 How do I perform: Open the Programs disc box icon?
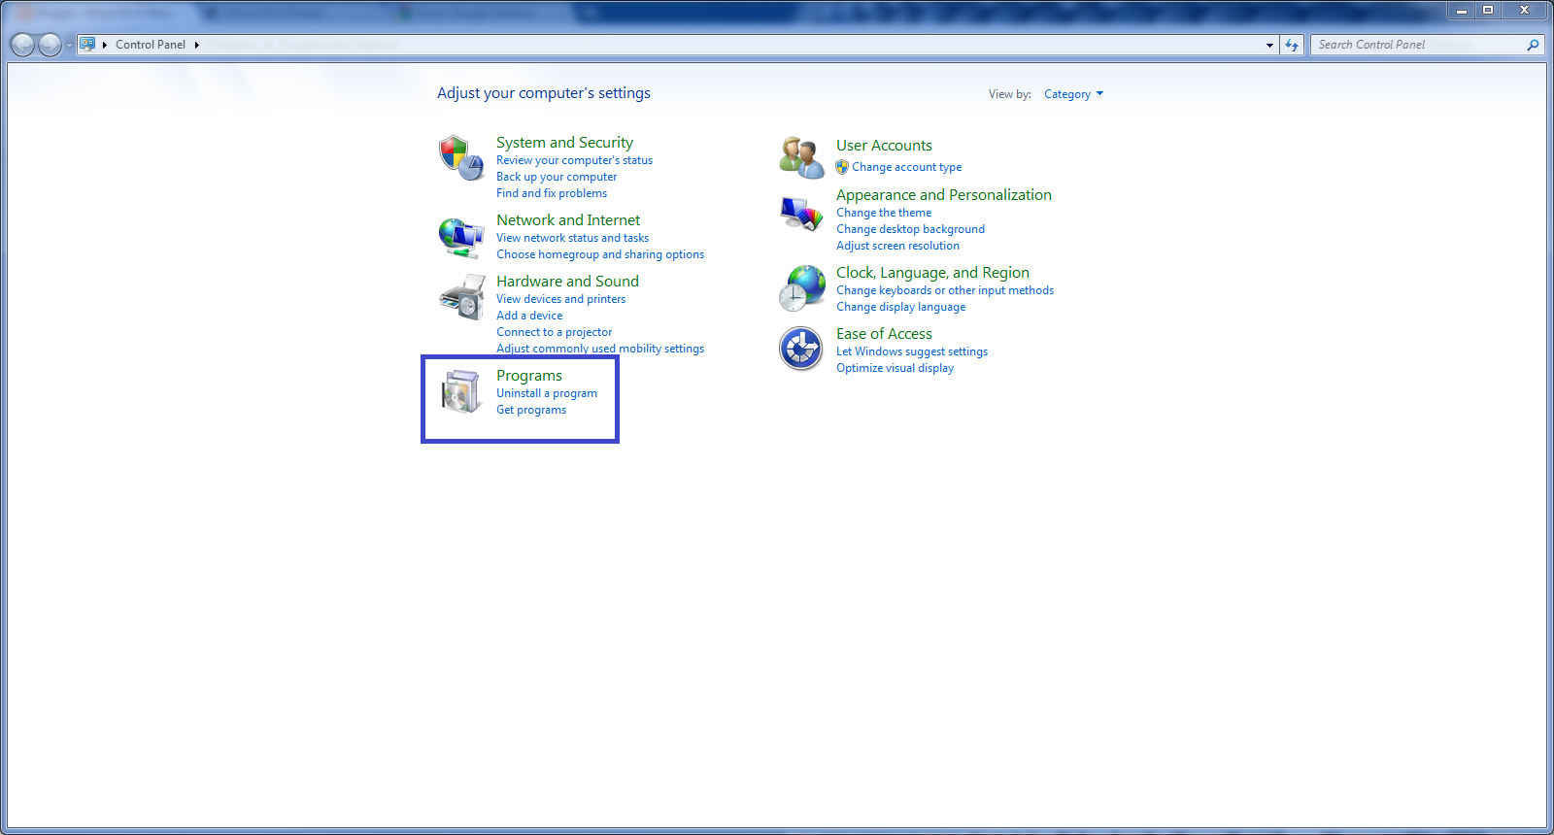click(461, 391)
